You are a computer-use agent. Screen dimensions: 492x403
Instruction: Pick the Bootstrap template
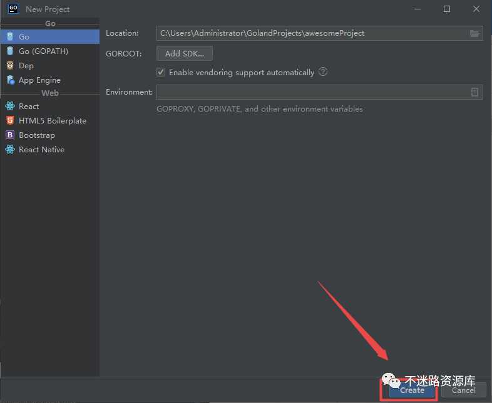50,135
